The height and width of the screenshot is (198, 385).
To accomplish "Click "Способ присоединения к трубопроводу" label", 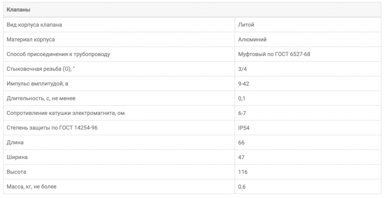I will (58, 54).
